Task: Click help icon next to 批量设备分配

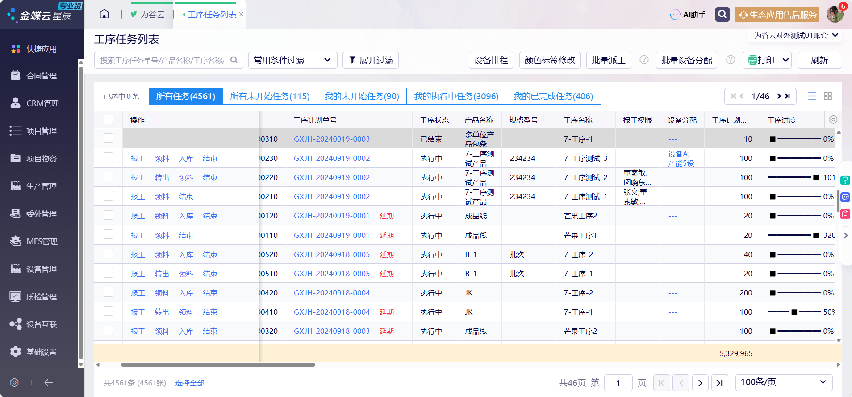Action: [731, 60]
